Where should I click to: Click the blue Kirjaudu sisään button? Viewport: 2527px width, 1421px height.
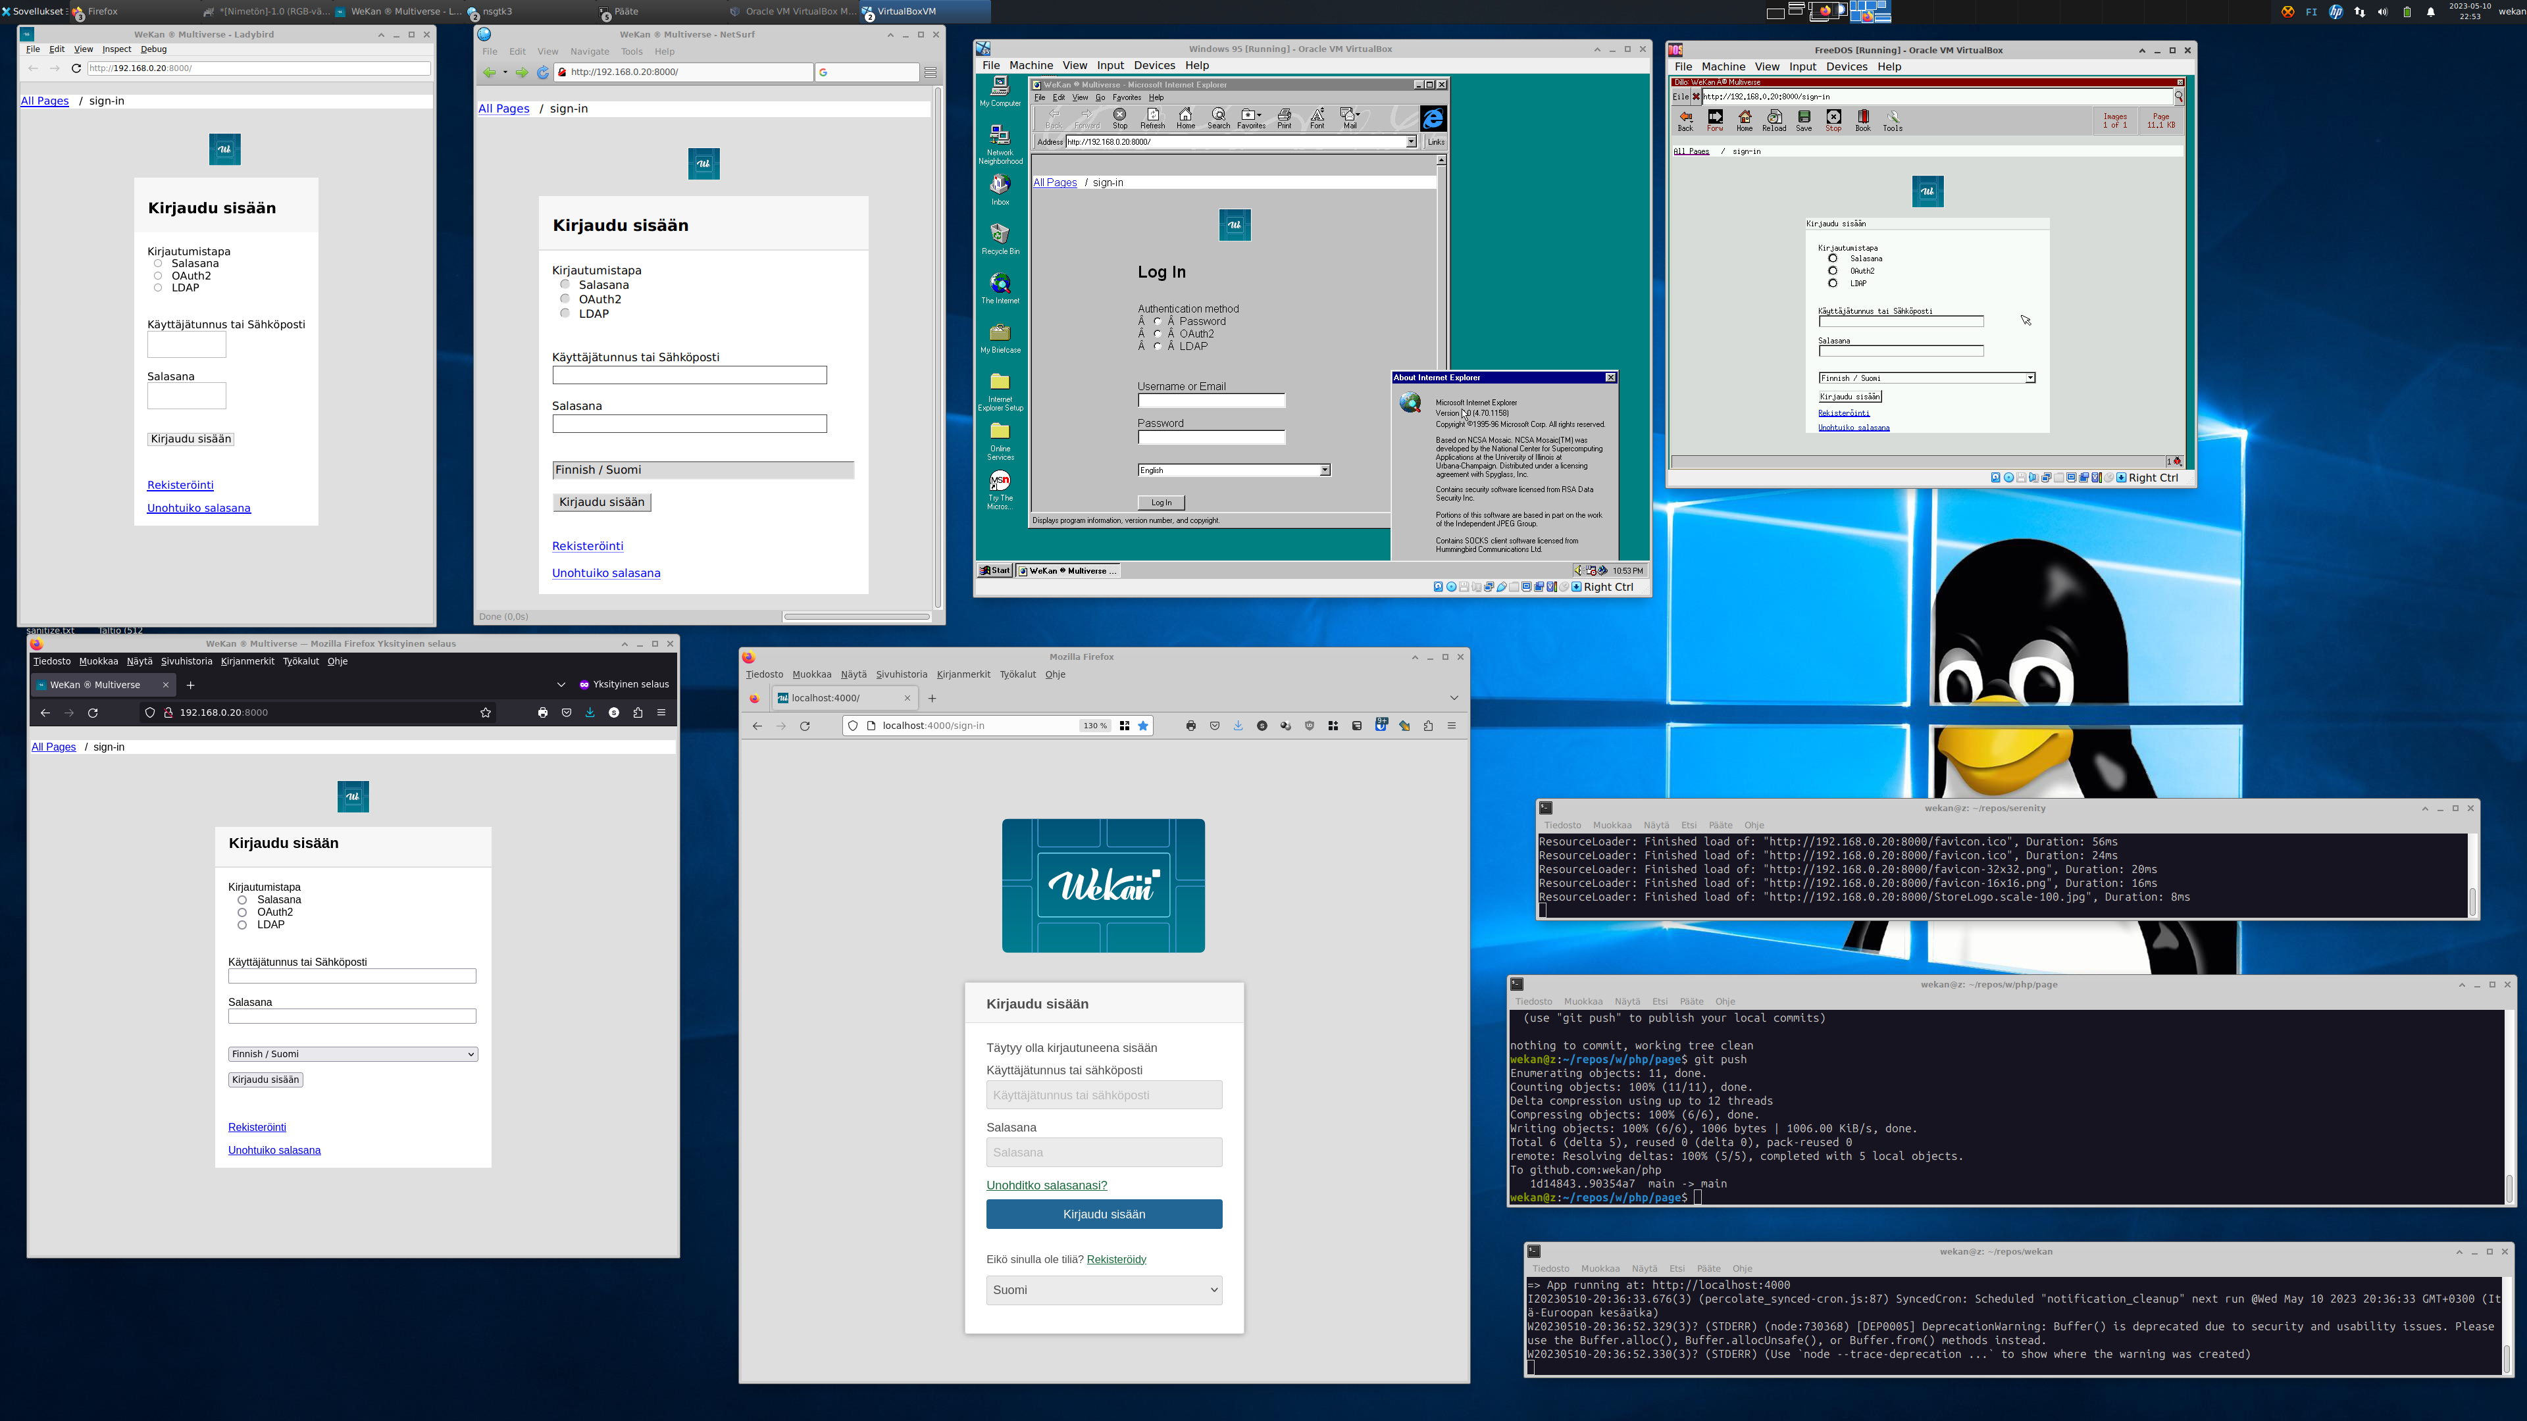click(1104, 1214)
